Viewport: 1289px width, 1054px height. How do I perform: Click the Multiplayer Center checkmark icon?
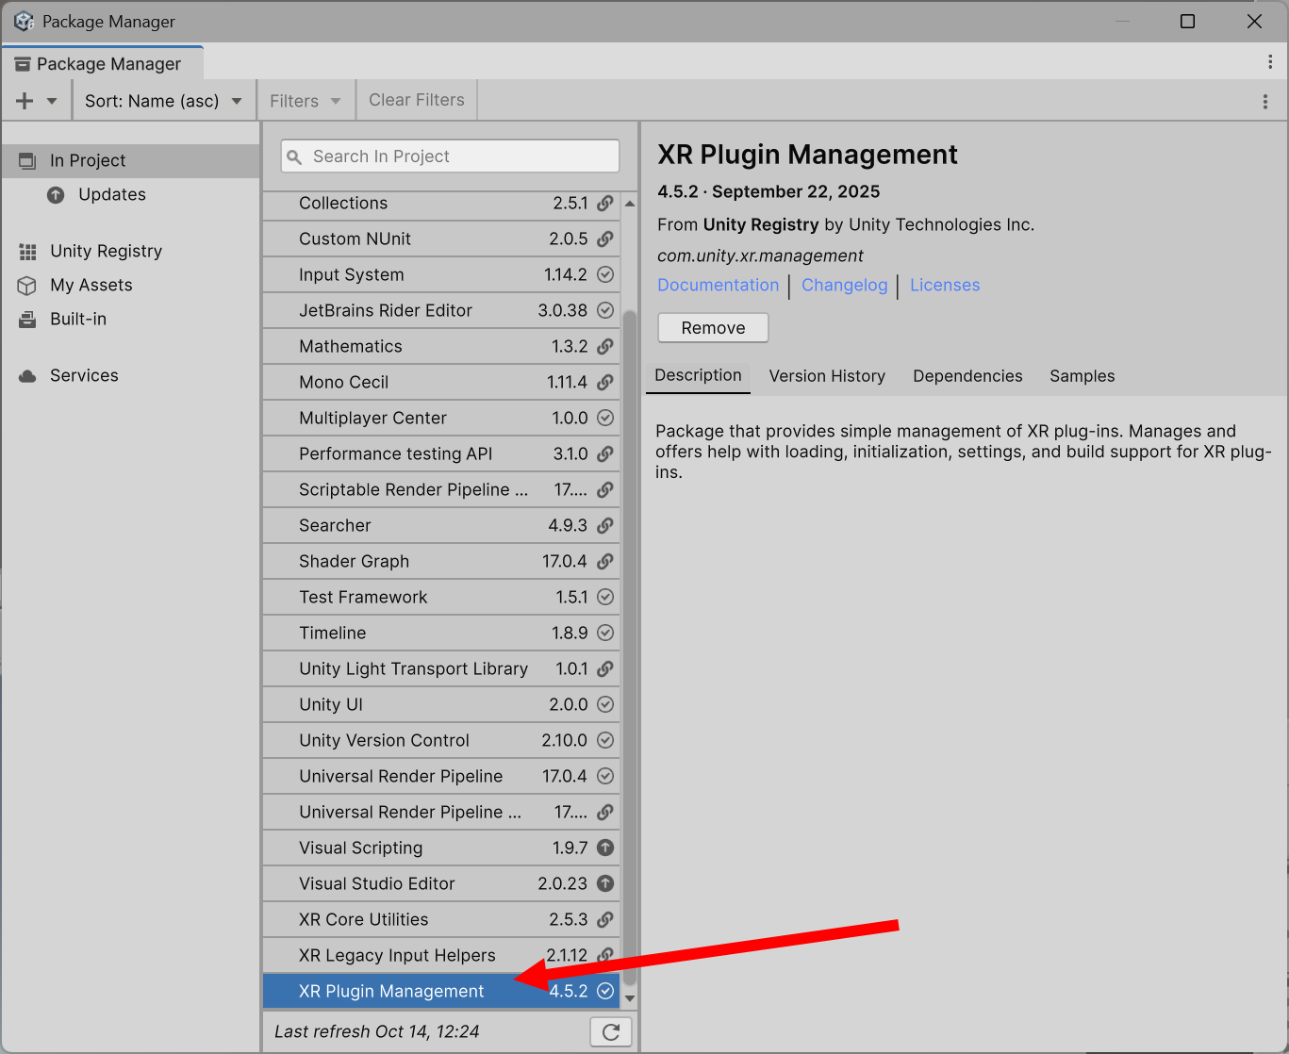click(605, 418)
